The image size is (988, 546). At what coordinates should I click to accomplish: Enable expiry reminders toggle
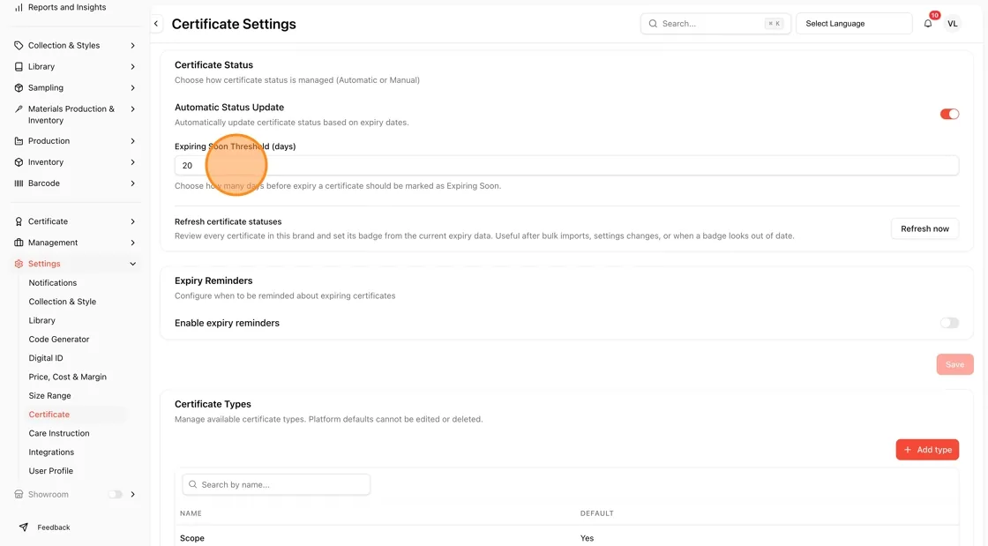pyautogui.click(x=949, y=323)
